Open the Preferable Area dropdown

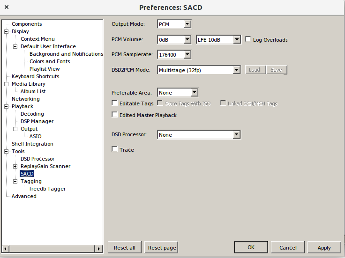pos(194,93)
